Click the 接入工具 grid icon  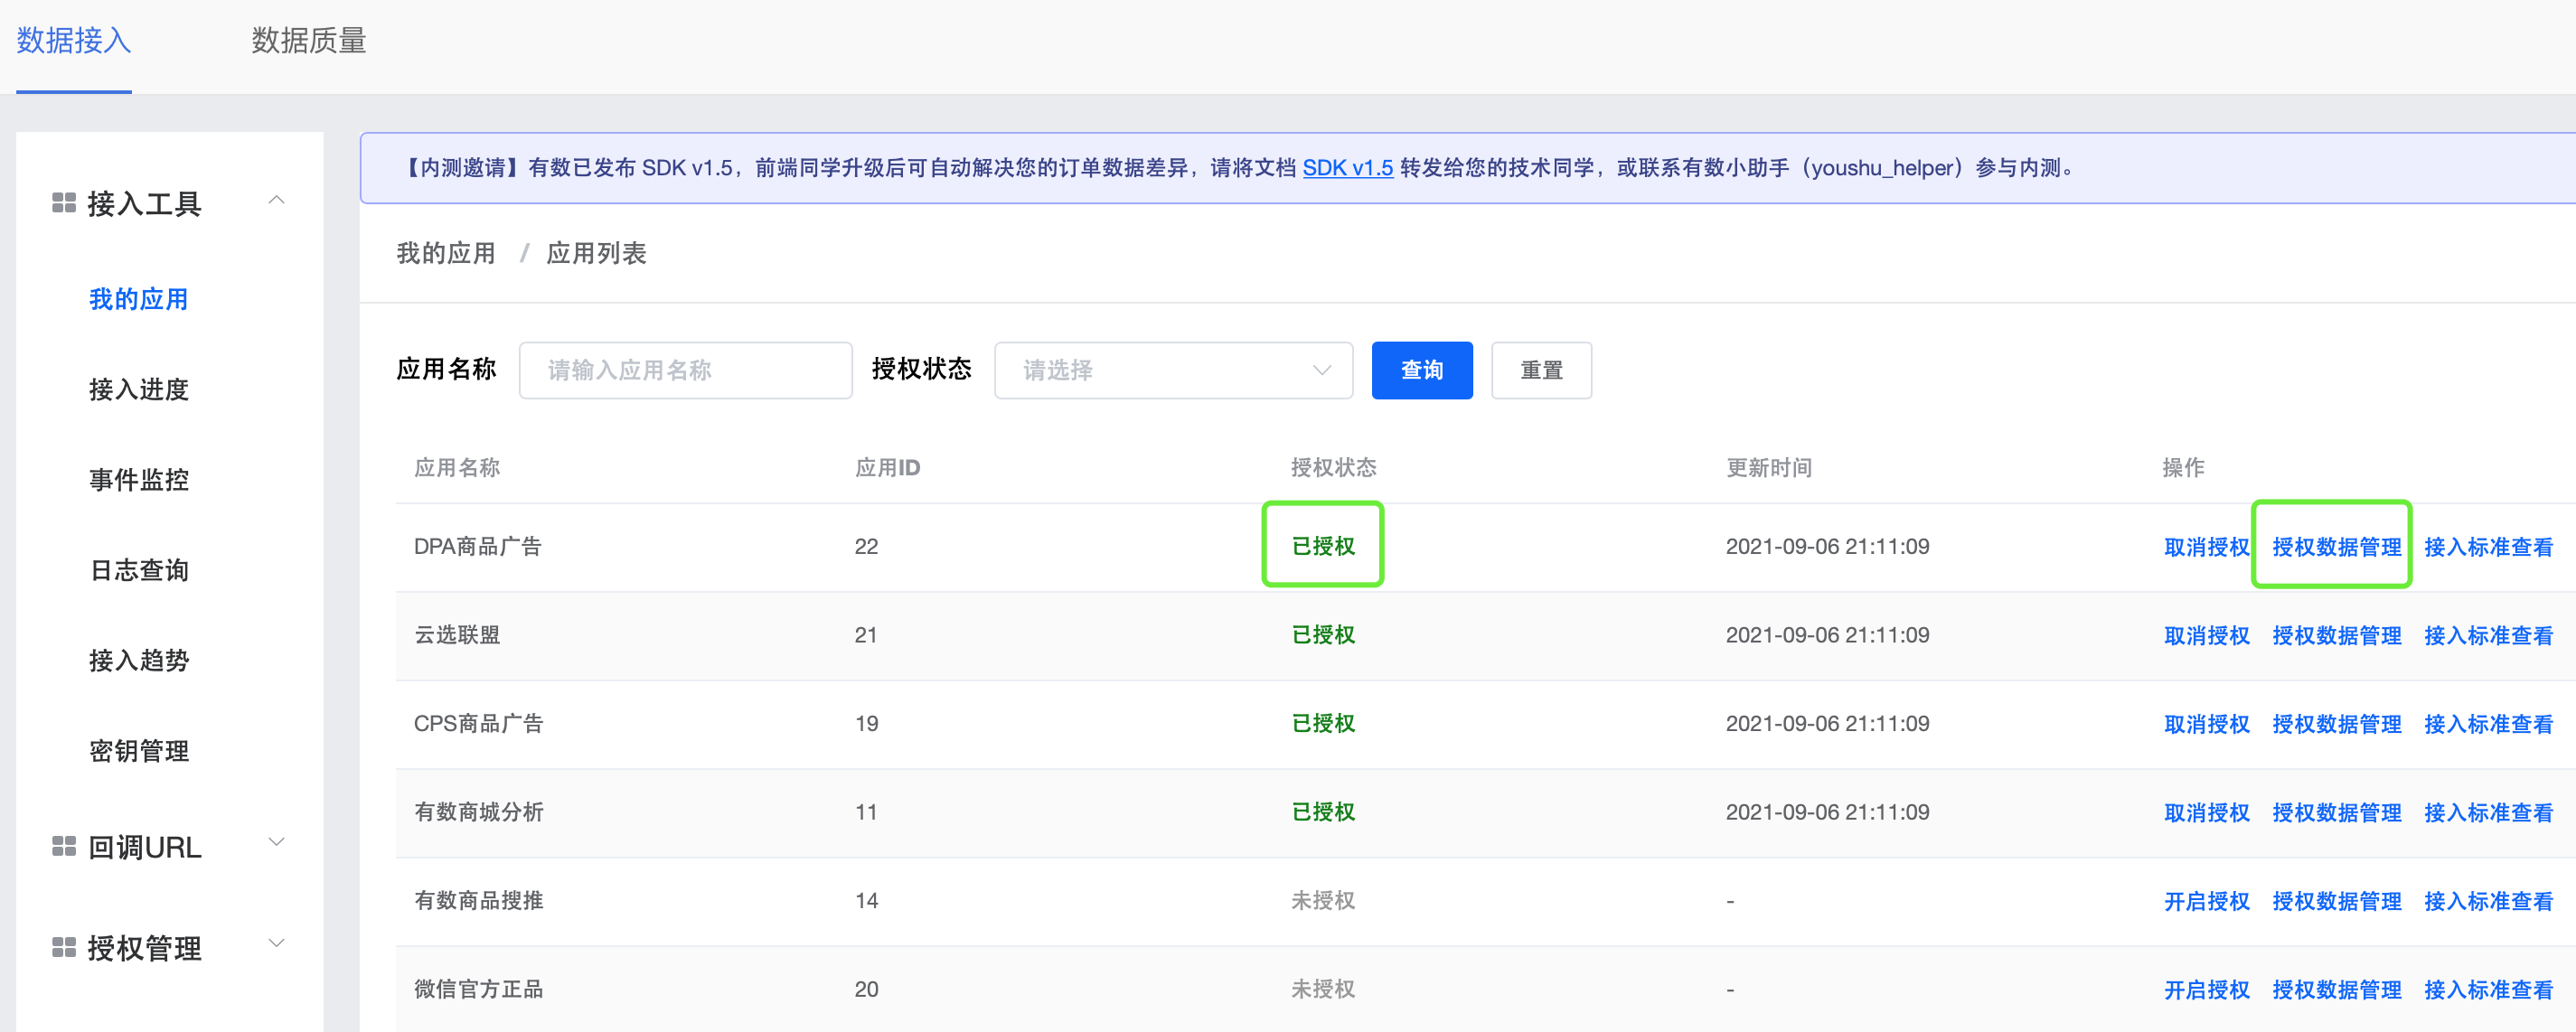[x=64, y=203]
